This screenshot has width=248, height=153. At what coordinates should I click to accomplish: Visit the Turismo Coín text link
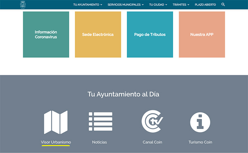(x=200, y=142)
